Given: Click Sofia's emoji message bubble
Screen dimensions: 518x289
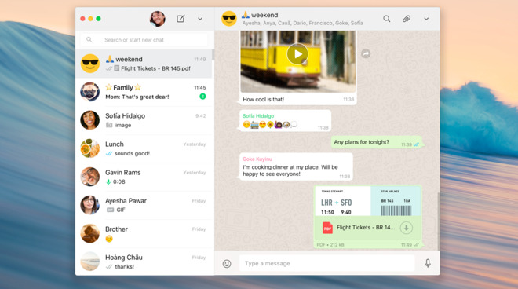Looking at the screenshot, I should [x=285, y=121].
